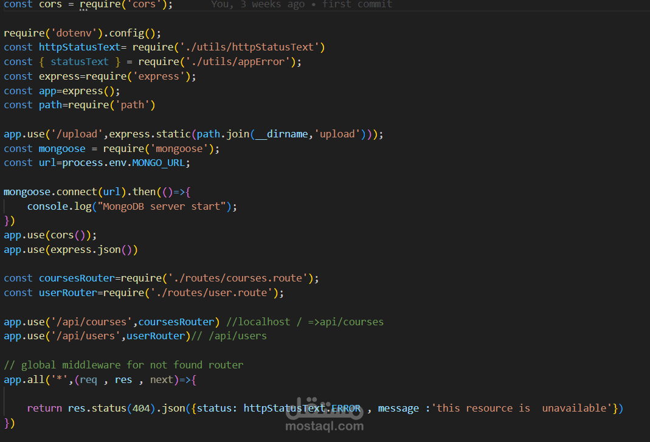
Task: Click the '/api/users' route string
Action: [x=86, y=336]
